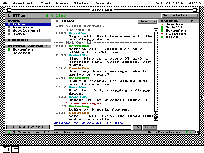Click the Search button in lobby header
204x153 pixels.
[147, 21]
